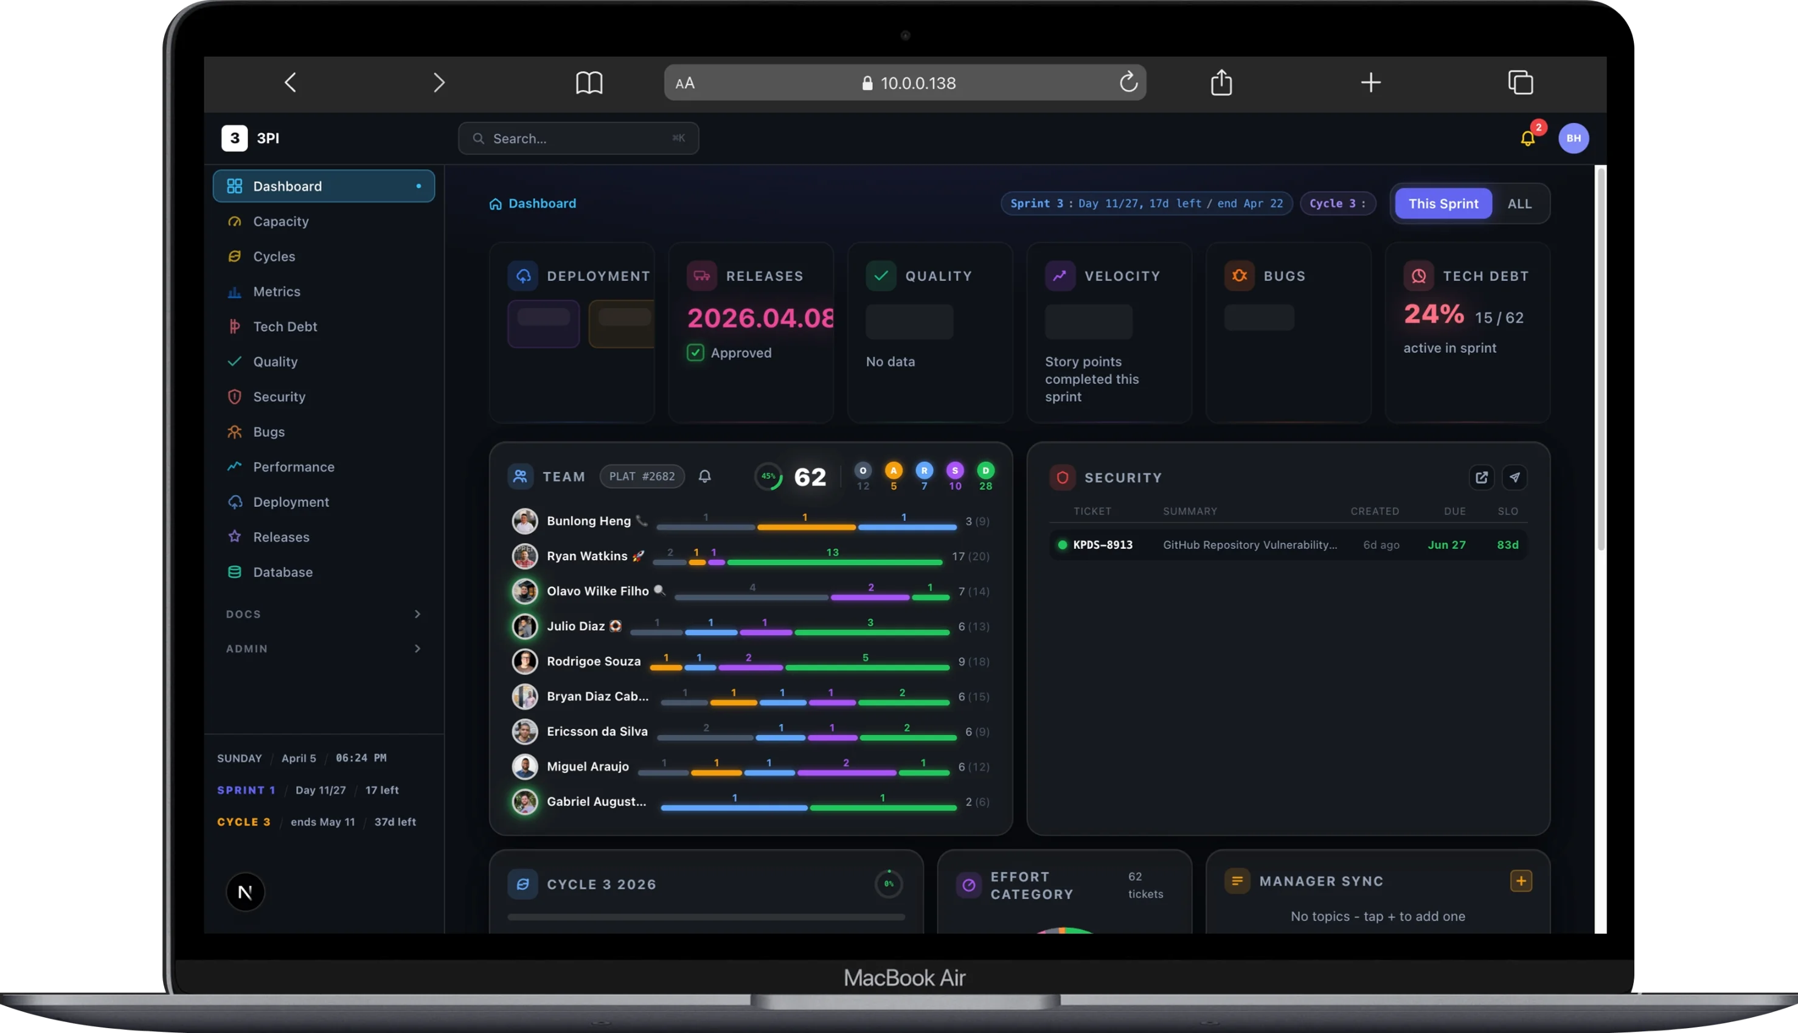Open security ticket KPDS-8913

tap(1102, 545)
